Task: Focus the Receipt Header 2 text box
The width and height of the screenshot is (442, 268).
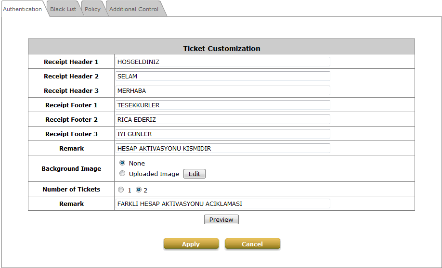Action: coord(222,76)
